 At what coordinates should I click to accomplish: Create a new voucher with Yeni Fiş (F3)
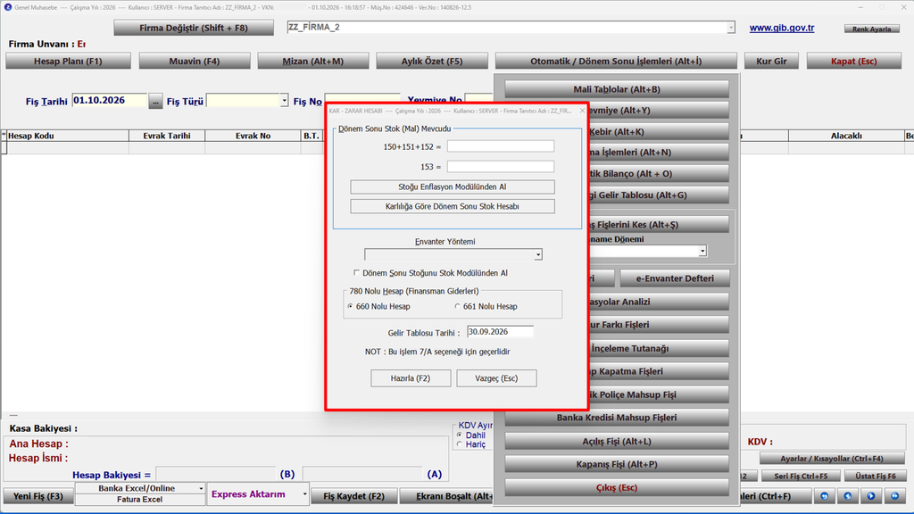pos(38,496)
